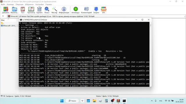Open the Комментарий (Comment) tool
Screen dimensions: 186x104
click(x=86, y=10)
